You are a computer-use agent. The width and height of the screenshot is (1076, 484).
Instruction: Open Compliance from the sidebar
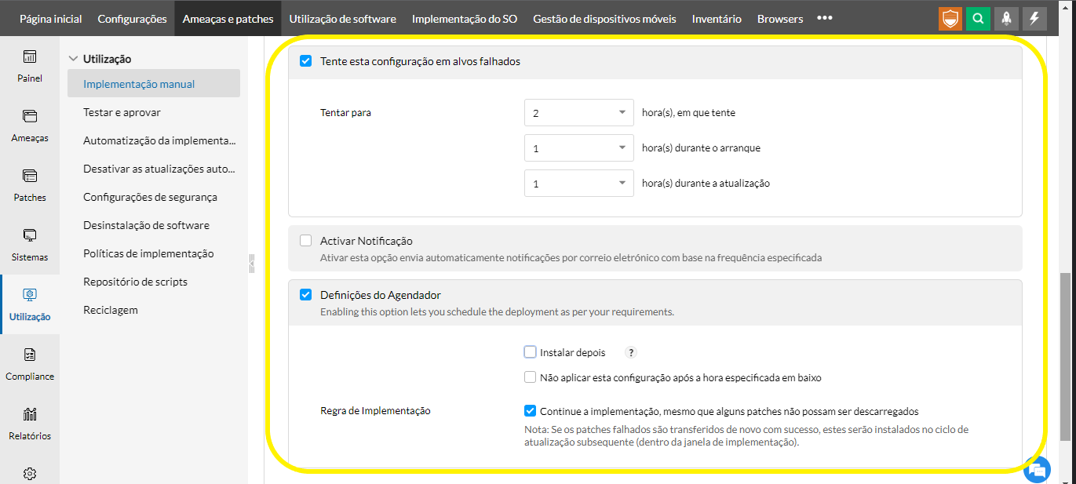[x=30, y=363]
